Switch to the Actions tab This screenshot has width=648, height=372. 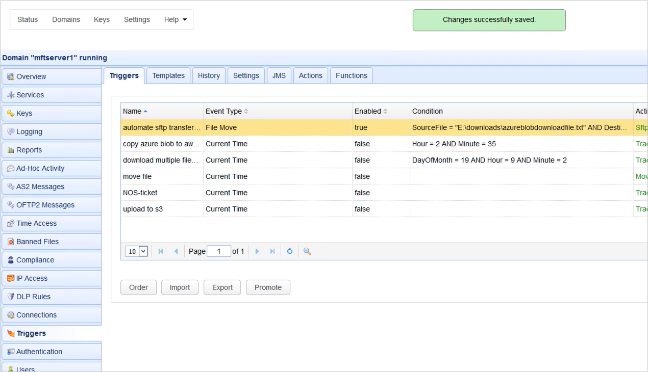pos(310,75)
